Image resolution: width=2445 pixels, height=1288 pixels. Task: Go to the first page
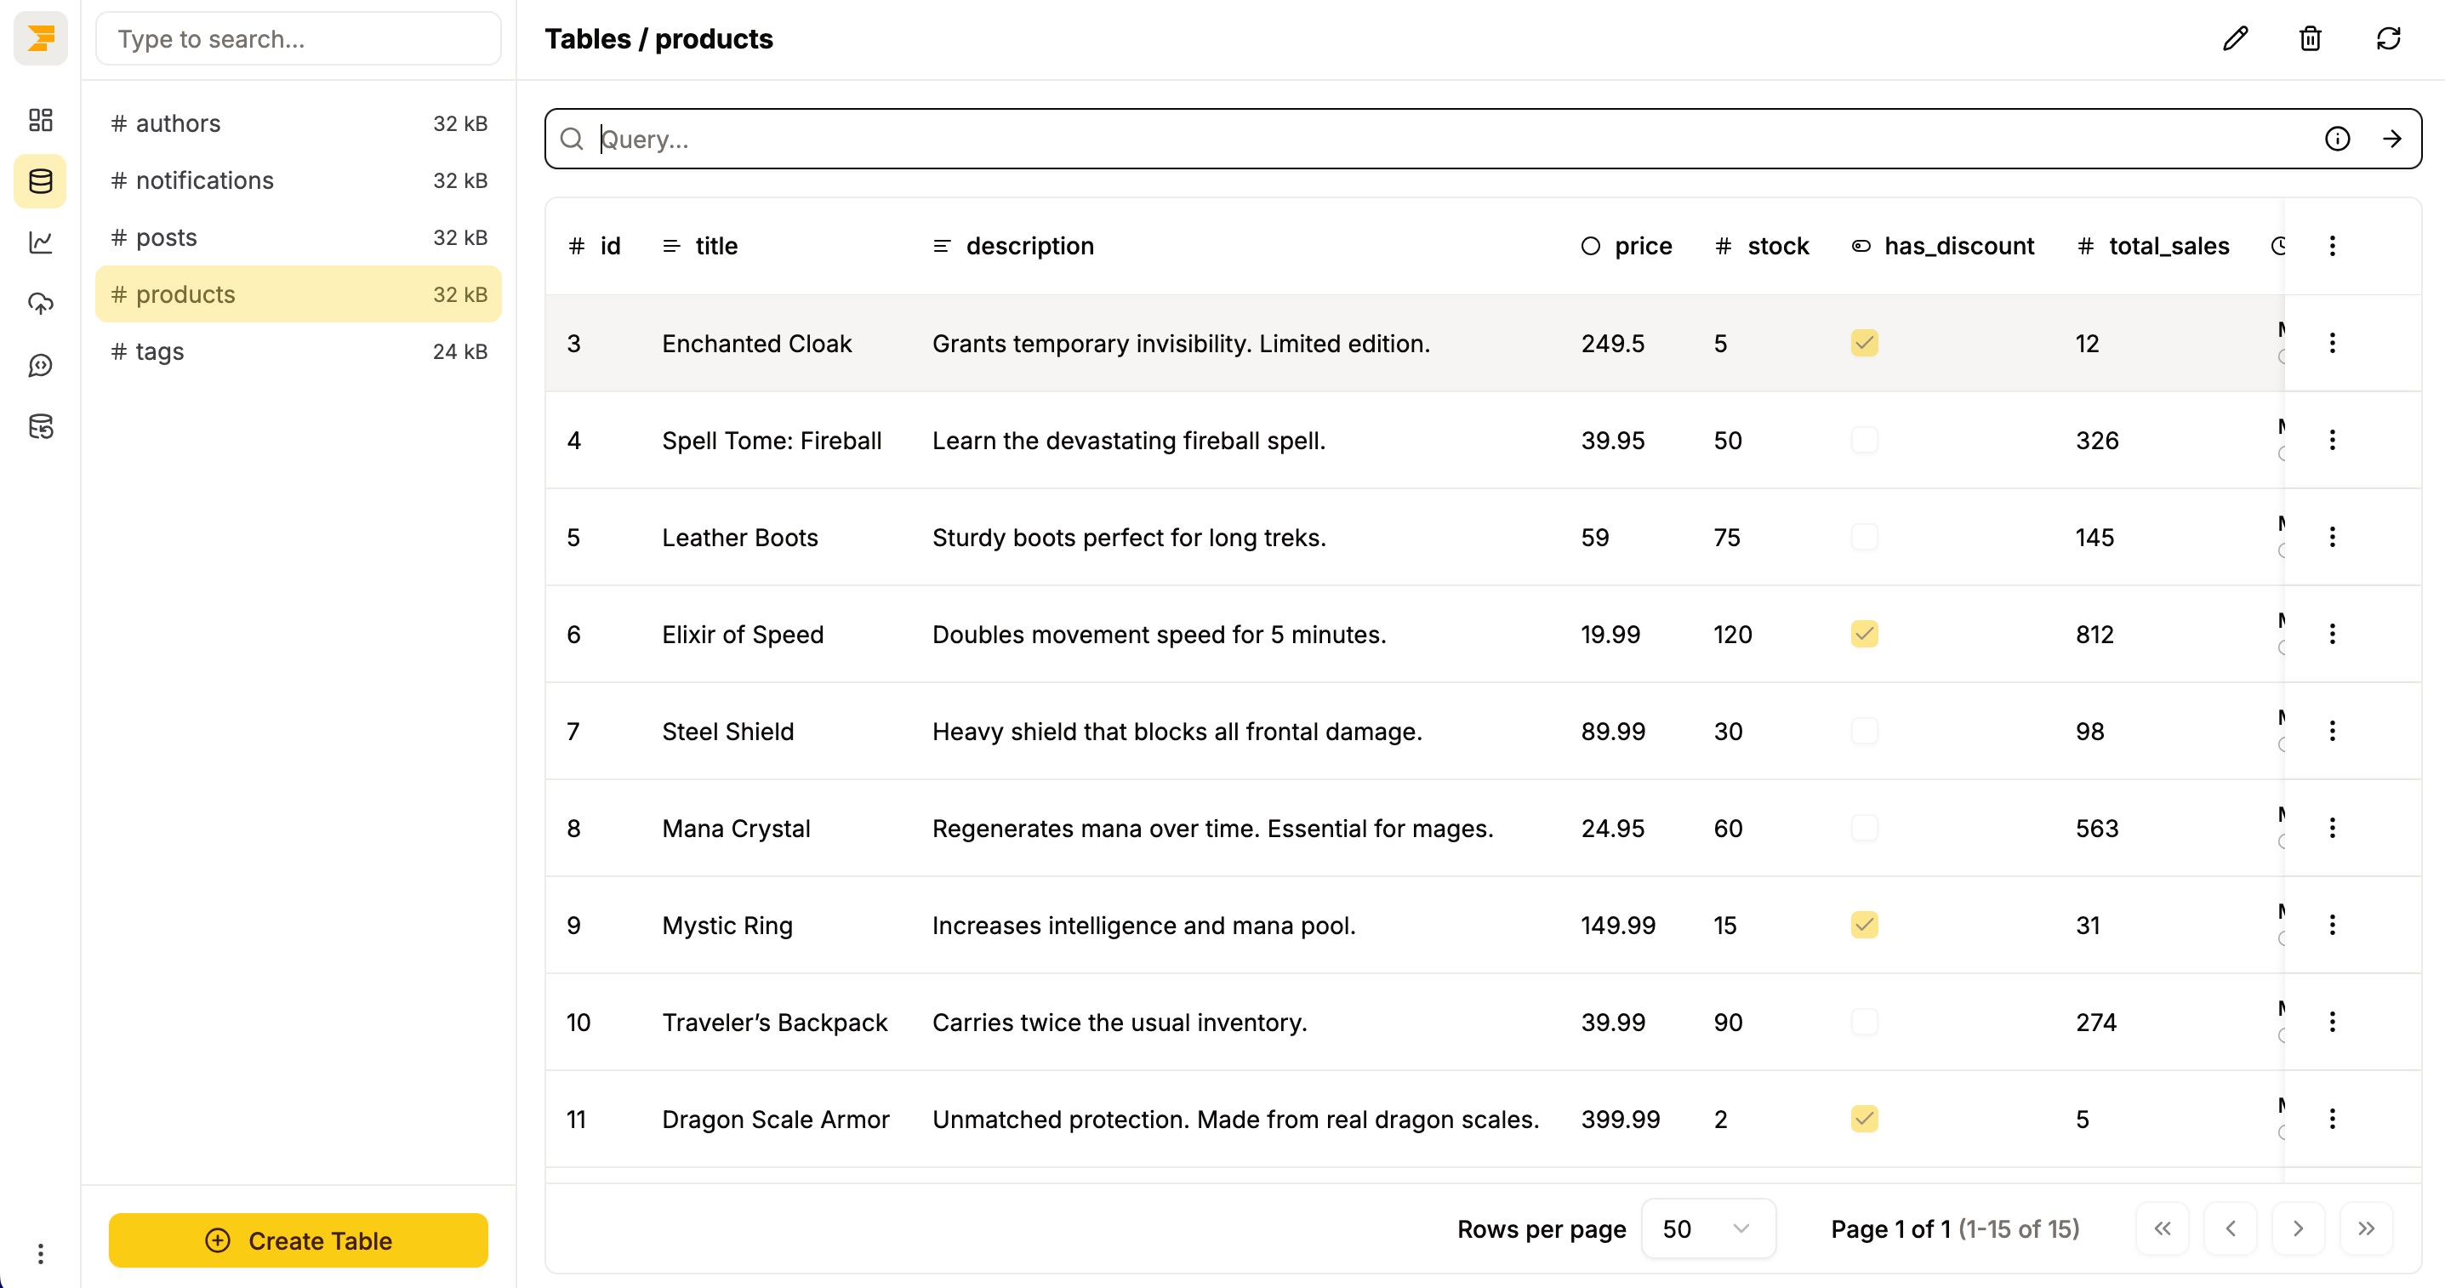click(2163, 1229)
